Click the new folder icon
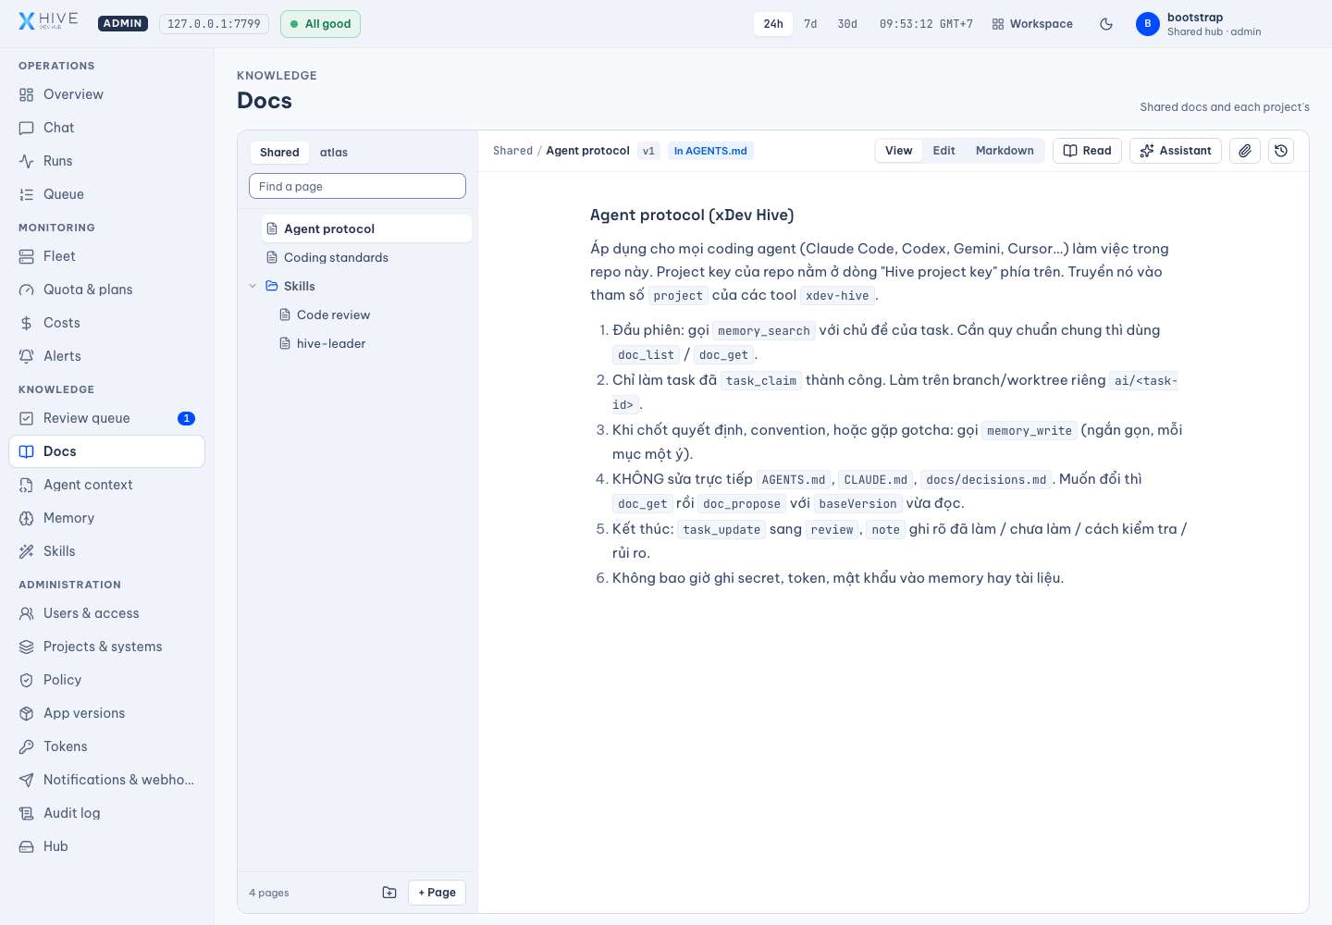The image size is (1332, 925). click(389, 893)
